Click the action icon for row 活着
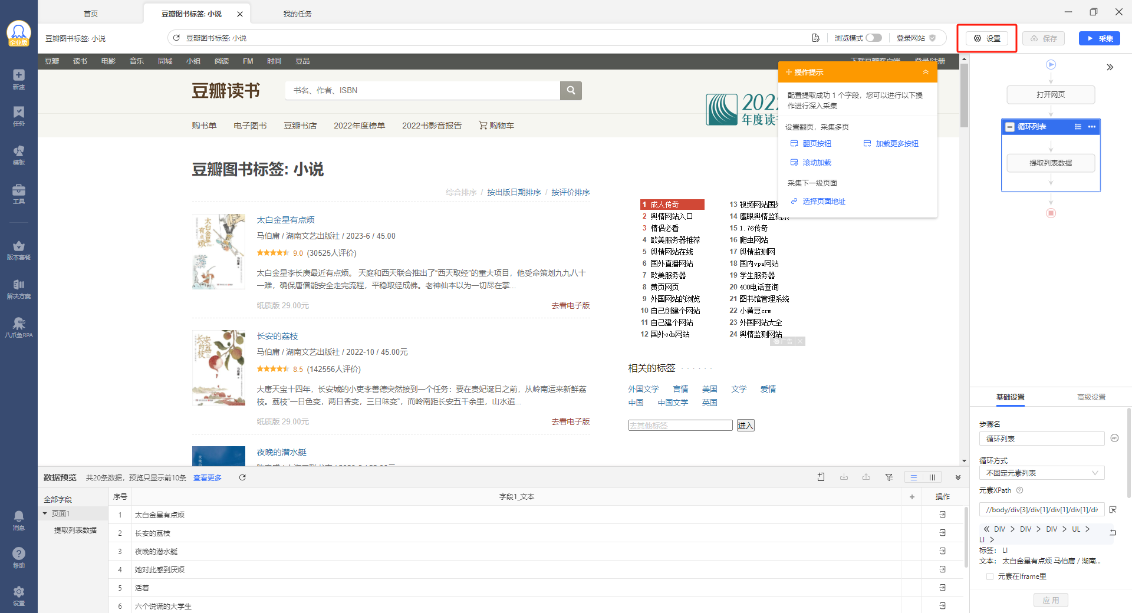Screen dimensions: 1132x613 (x=943, y=588)
